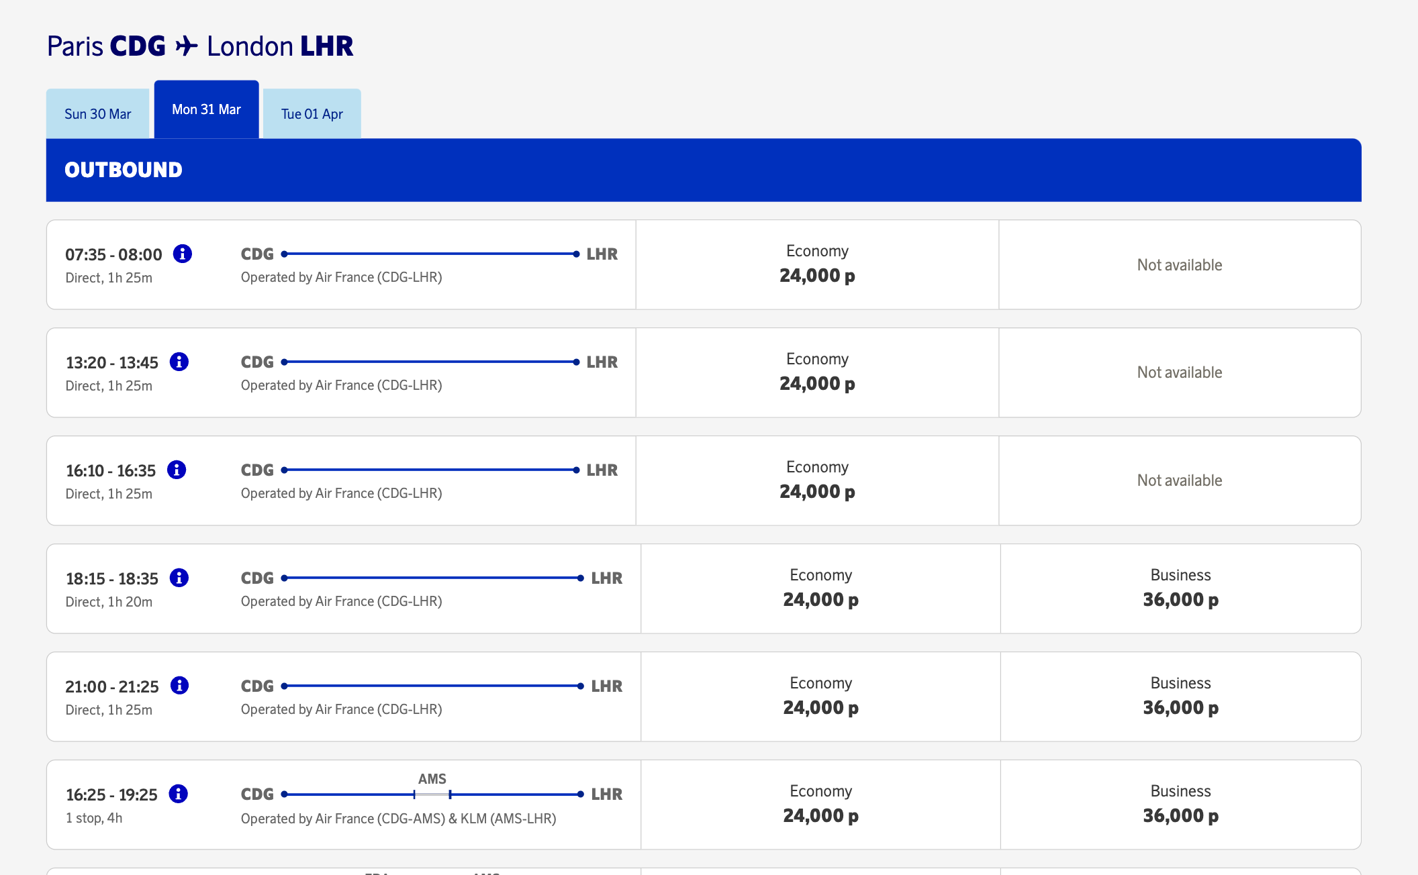This screenshot has height=875, width=1418.
Task: Choose Economy 24,000 p on 16:25 flight
Action: [x=820, y=805]
